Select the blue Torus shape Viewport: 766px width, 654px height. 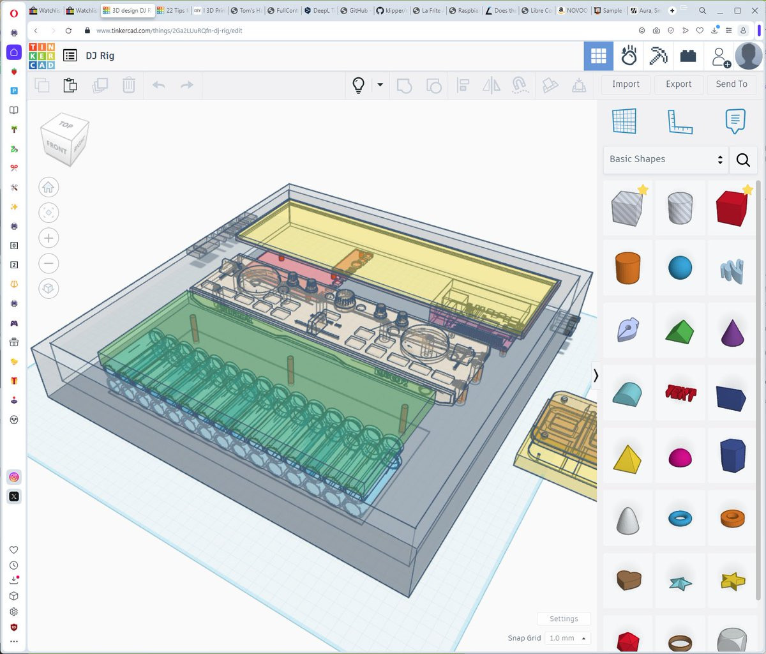point(680,518)
